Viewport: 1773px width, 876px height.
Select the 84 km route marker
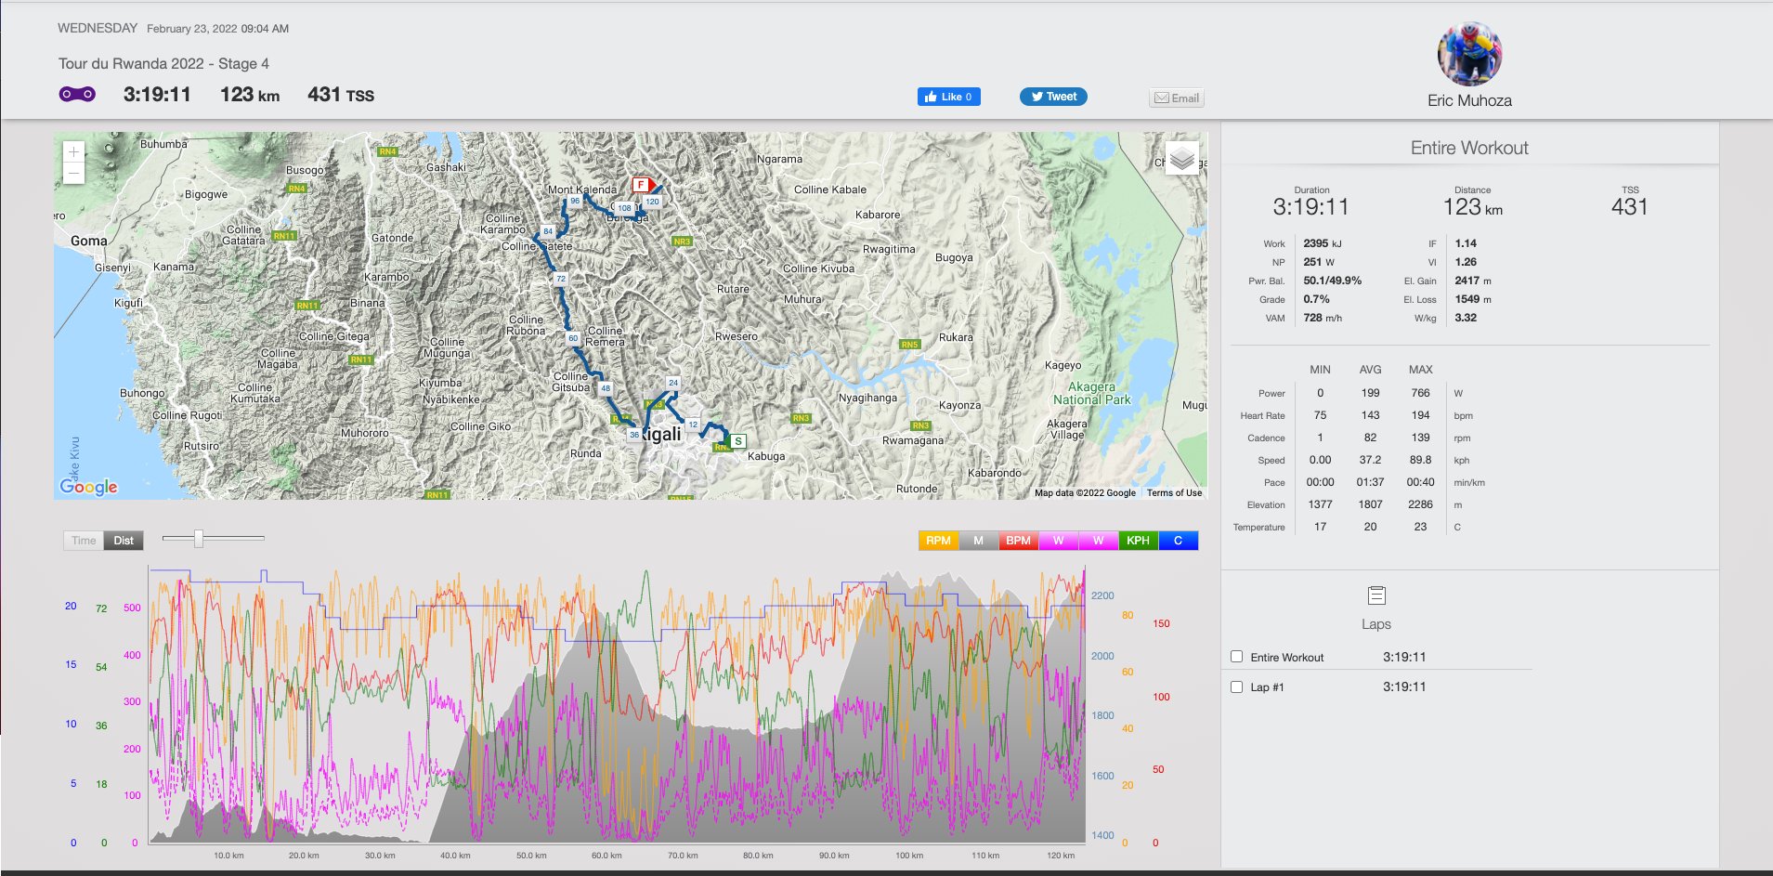(x=548, y=231)
